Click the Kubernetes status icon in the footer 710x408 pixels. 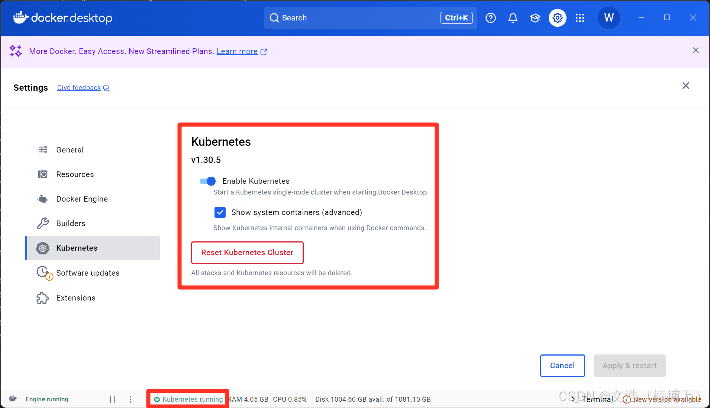(157, 399)
